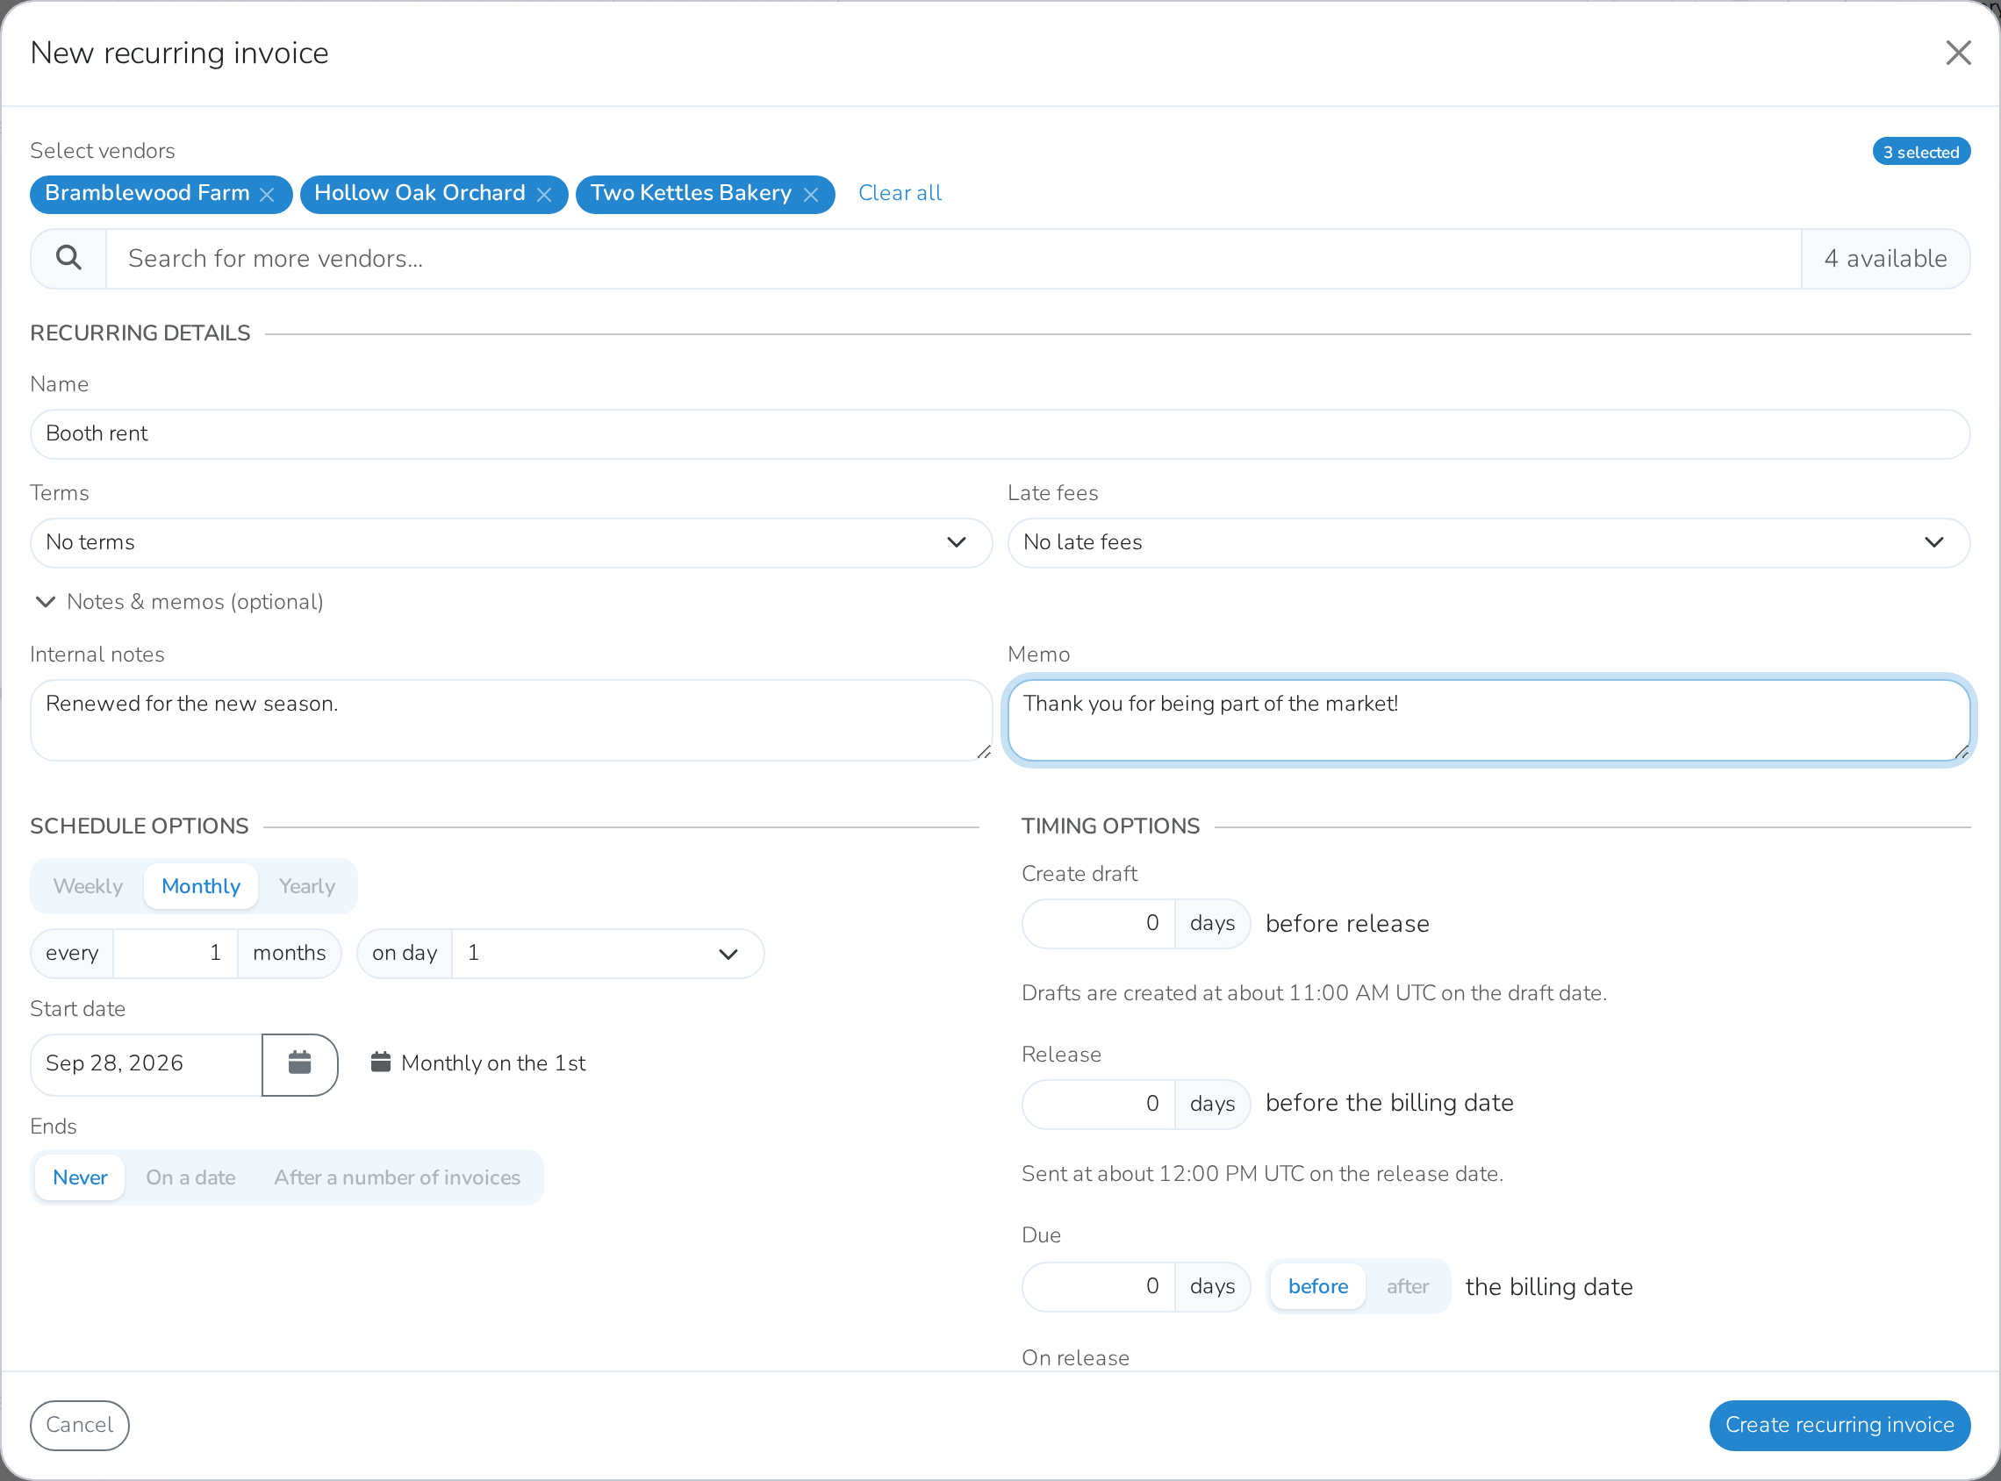Click the 3 selected badge
This screenshot has width=2001, height=1481.
pyautogui.click(x=1920, y=152)
